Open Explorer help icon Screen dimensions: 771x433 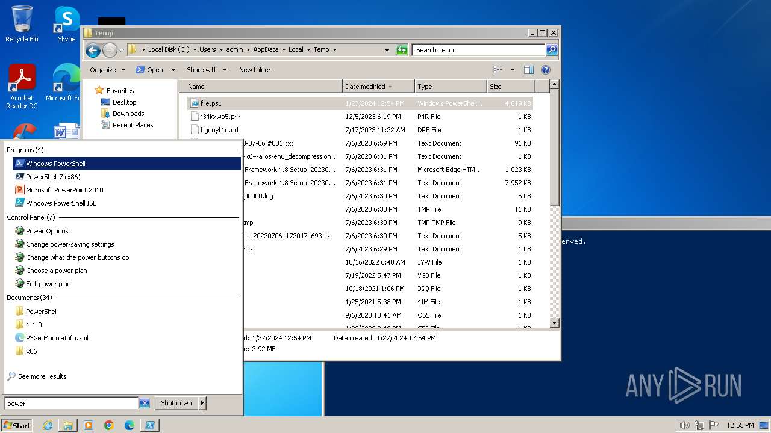tap(546, 70)
